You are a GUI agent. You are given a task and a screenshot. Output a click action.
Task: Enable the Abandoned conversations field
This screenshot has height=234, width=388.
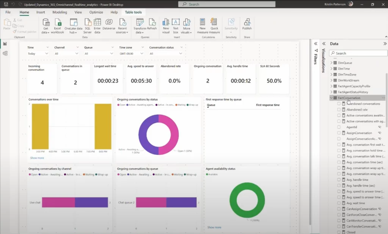[339, 104]
